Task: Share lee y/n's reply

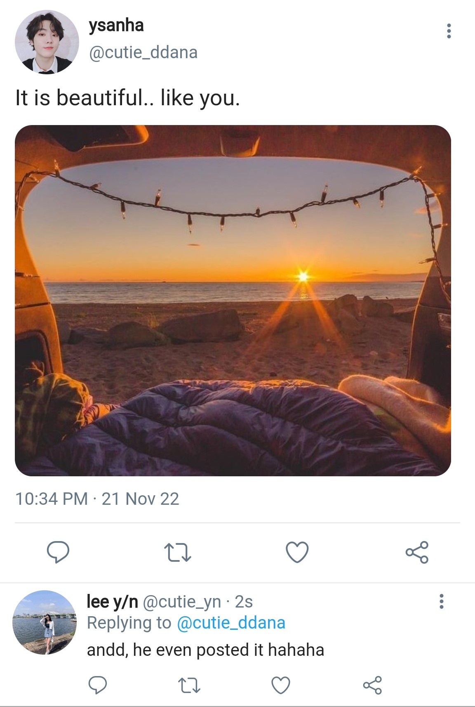Action: [x=372, y=686]
